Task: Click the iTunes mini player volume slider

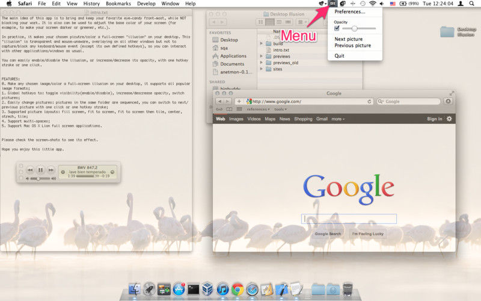Action: click(x=40, y=178)
